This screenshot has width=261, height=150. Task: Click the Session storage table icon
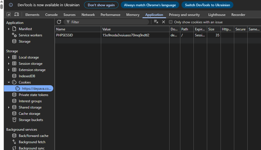14,64
